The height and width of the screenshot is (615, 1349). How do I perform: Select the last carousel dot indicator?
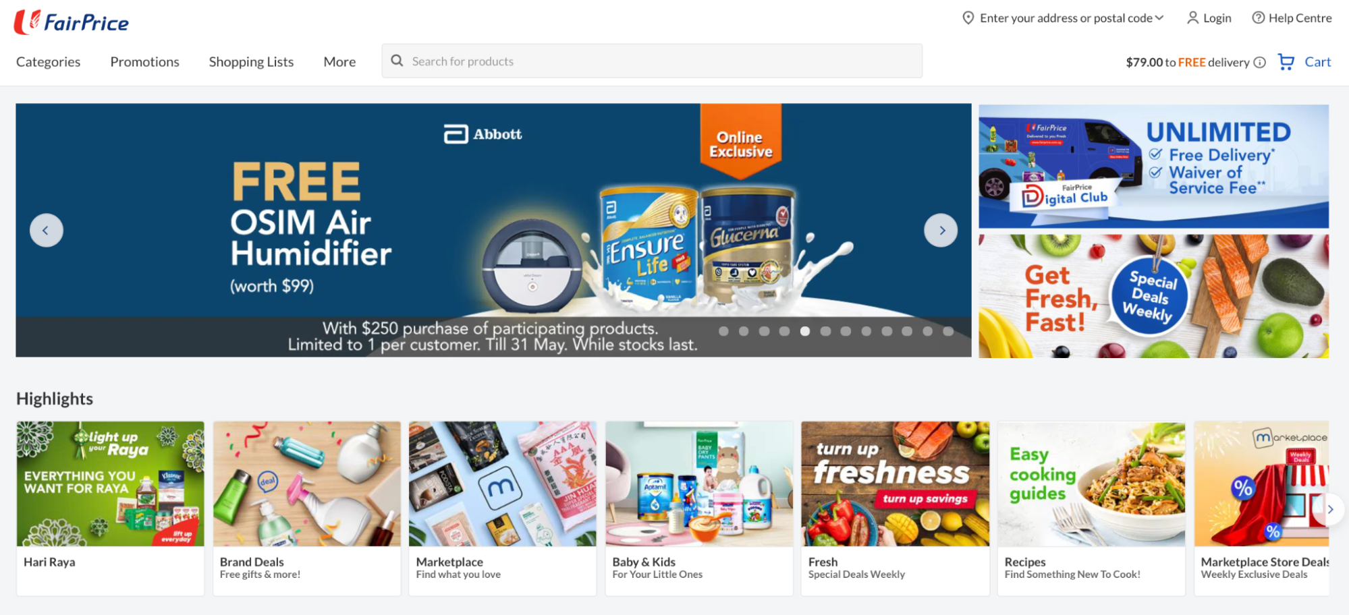point(948,331)
